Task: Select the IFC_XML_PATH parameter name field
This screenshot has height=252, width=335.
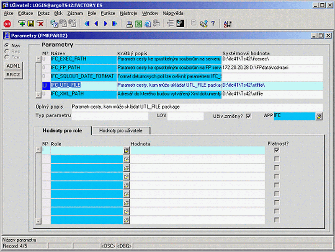Action: pos(83,94)
